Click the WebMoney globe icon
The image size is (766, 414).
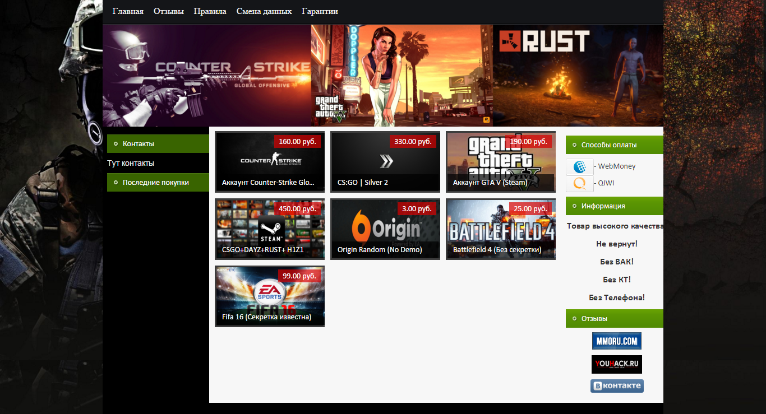580,166
